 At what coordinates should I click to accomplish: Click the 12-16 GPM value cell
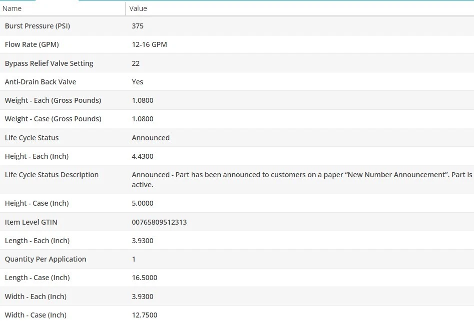coord(149,44)
